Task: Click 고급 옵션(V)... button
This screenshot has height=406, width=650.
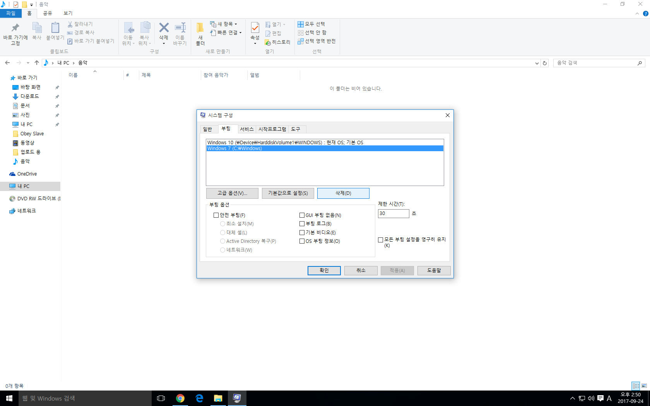Action: [232, 193]
